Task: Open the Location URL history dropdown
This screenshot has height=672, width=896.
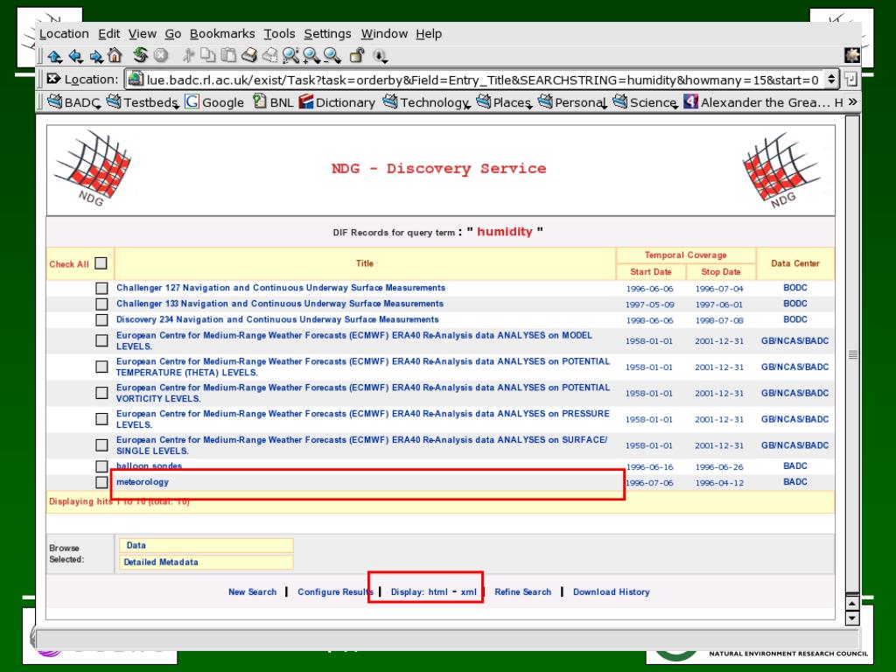Action: (x=832, y=80)
